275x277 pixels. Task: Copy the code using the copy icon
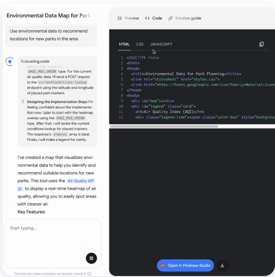click(261, 44)
